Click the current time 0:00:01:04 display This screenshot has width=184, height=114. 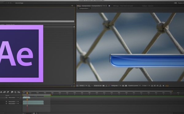coord(98,86)
